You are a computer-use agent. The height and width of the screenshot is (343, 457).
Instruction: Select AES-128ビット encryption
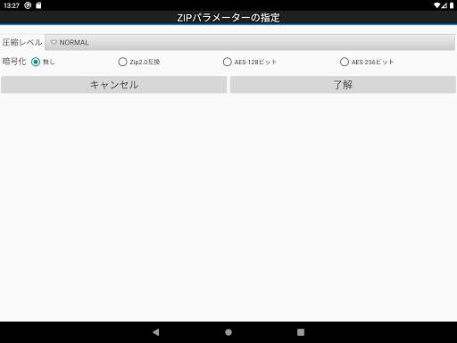tap(228, 62)
